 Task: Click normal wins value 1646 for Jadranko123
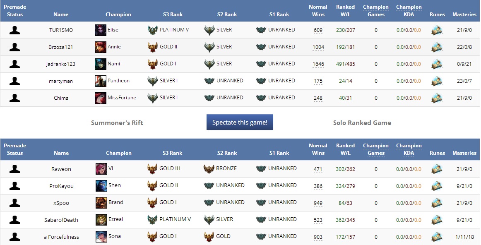coord(318,64)
